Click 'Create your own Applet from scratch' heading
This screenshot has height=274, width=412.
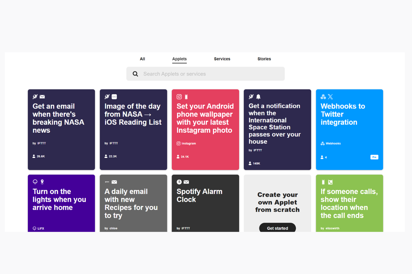point(278,202)
